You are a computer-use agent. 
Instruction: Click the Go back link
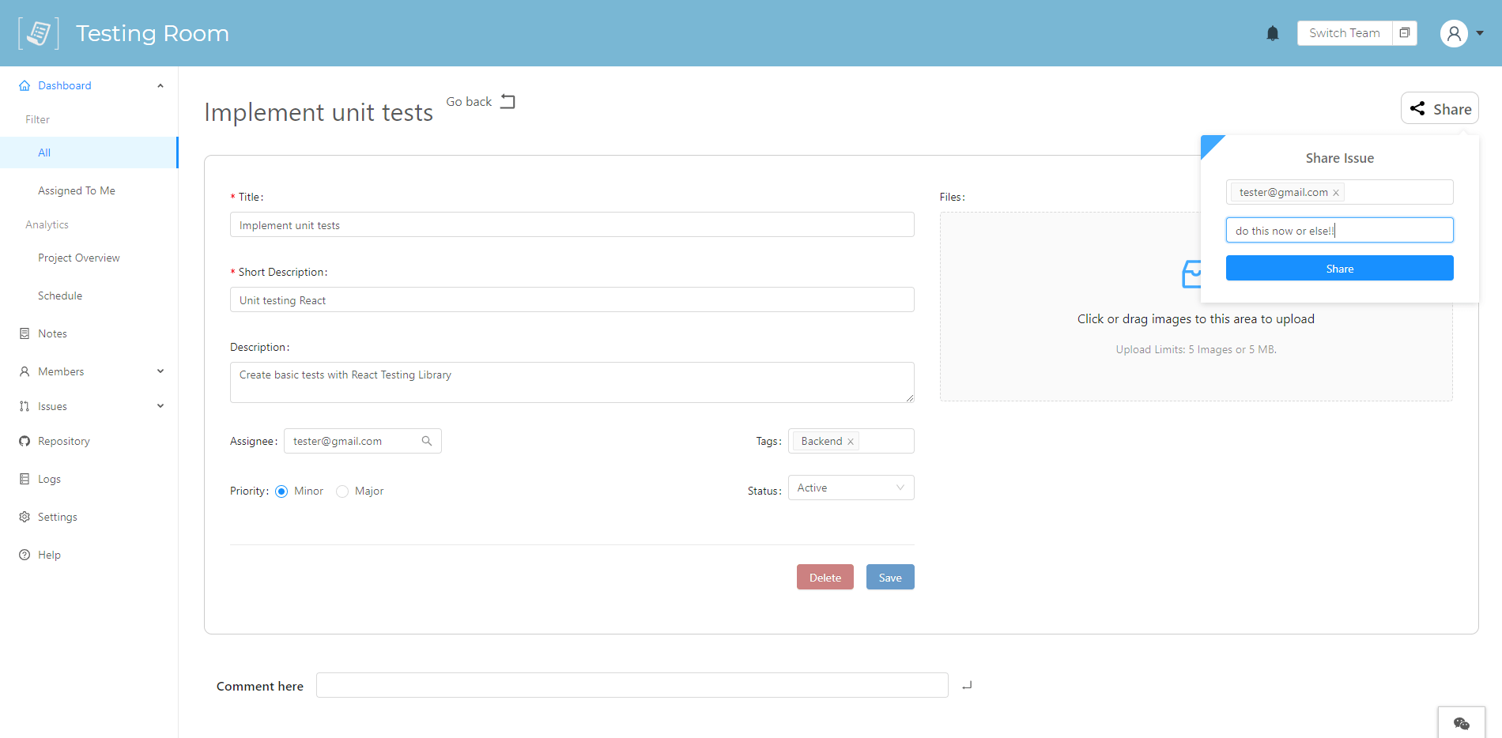pyautogui.click(x=469, y=102)
